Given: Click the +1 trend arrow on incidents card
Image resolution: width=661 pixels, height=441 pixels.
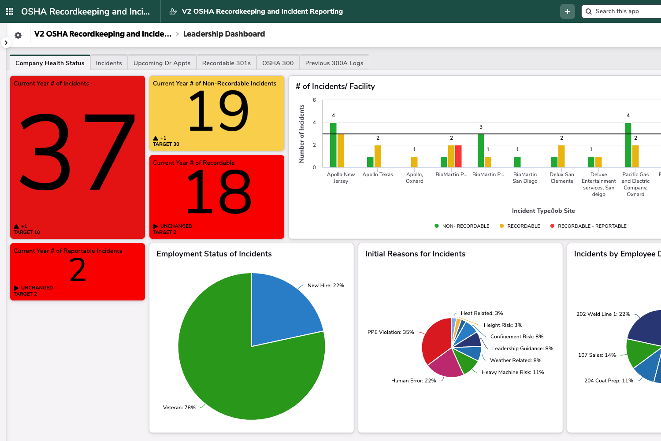Looking at the screenshot, I should pos(15,226).
